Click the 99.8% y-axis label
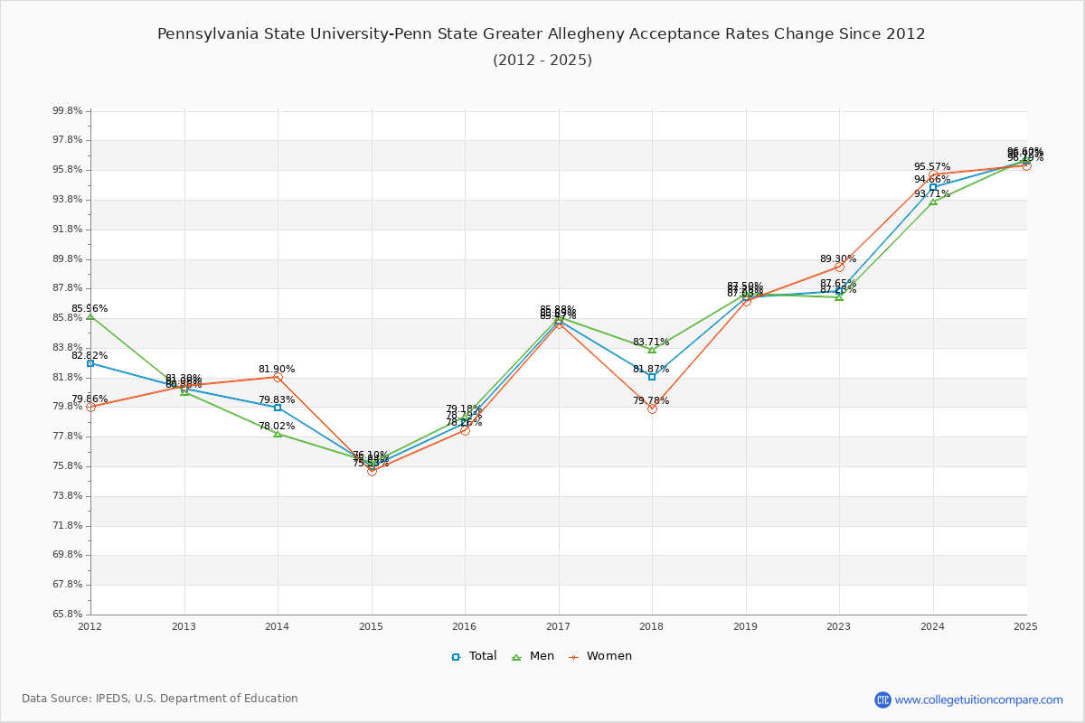The image size is (1085, 723). tap(68, 110)
